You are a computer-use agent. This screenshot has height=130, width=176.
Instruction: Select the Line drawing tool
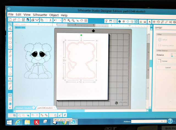(x=10, y=34)
